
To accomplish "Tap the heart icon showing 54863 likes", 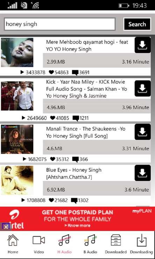I will pyautogui.click(x=51, y=72).
